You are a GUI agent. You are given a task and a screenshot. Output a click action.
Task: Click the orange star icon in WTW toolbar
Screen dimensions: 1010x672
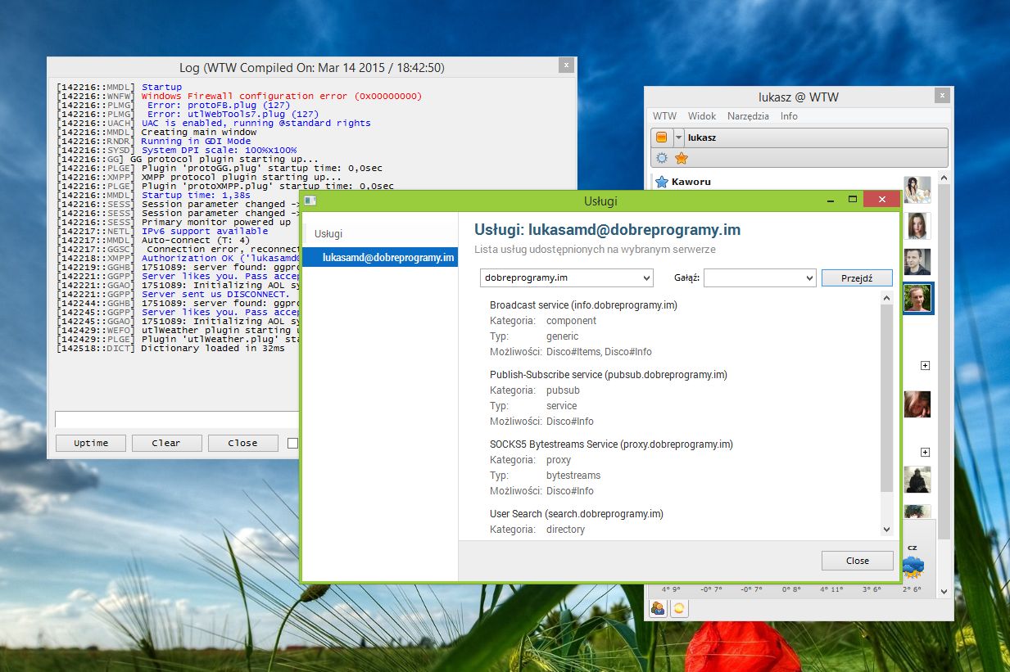[681, 158]
